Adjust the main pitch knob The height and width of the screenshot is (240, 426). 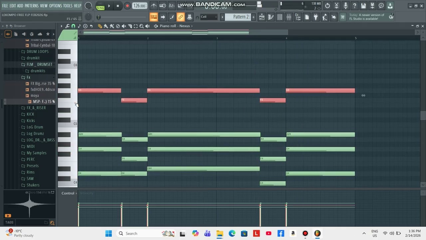89,17
